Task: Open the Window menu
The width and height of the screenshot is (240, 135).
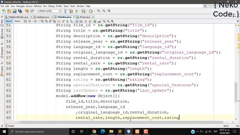Action: click(x=80, y=6)
